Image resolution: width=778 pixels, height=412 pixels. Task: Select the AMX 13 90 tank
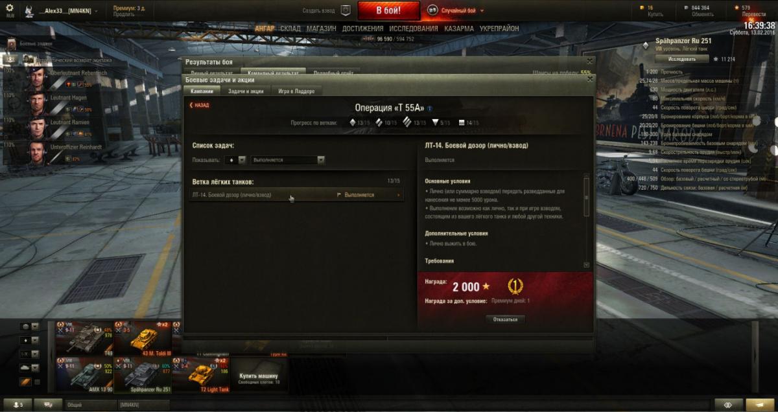tap(84, 376)
